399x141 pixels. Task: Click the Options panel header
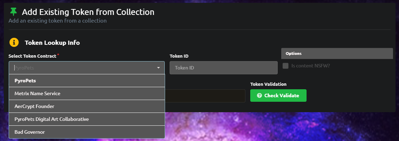337,53
